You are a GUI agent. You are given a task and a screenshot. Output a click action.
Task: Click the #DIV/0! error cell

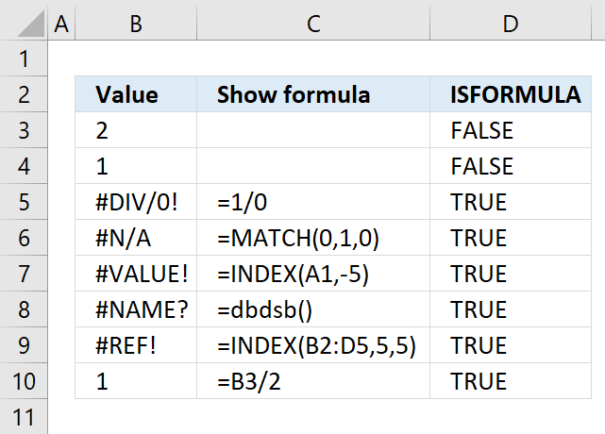[x=136, y=202]
